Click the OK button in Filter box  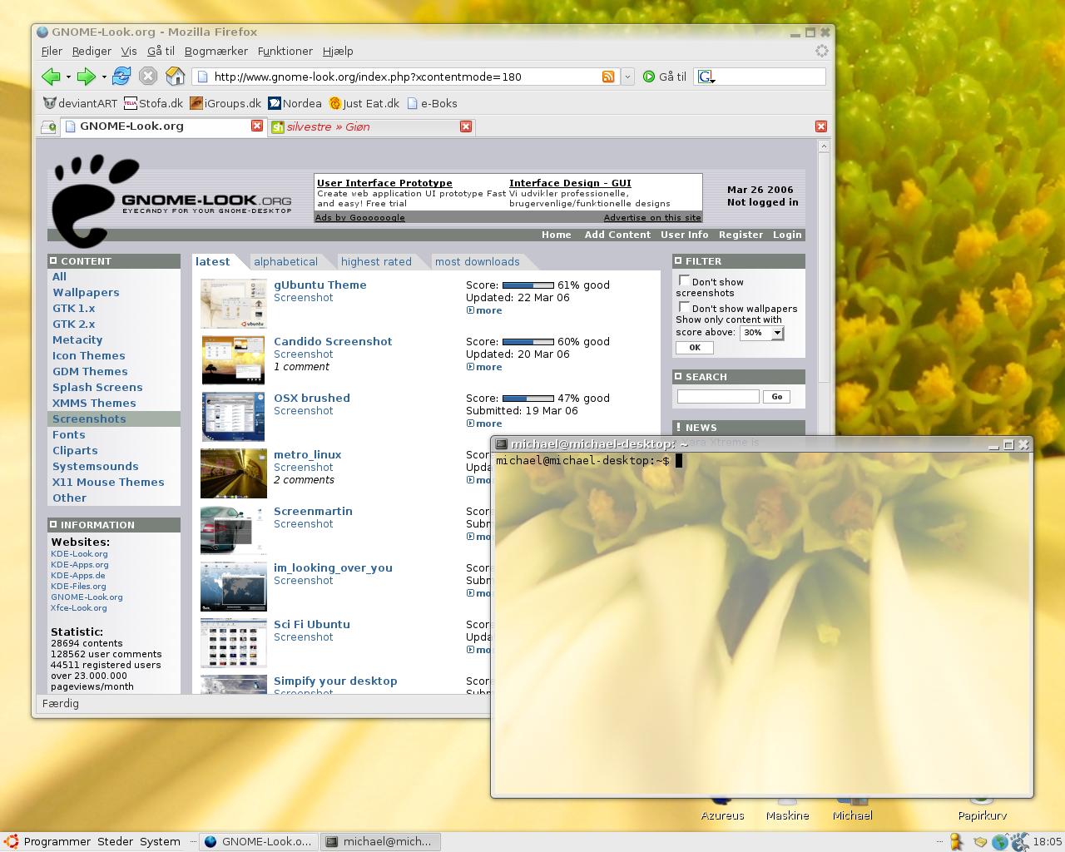695,348
